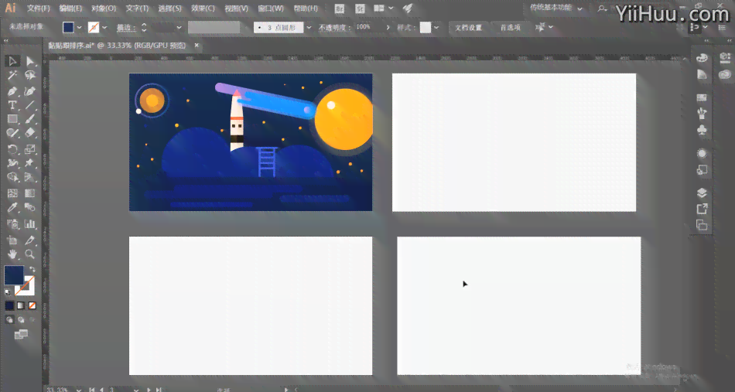Set paint mode to solid Color

pyautogui.click(x=10, y=306)
